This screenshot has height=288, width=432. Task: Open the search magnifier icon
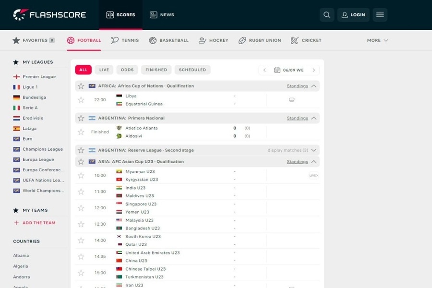(x=327, y=15)
